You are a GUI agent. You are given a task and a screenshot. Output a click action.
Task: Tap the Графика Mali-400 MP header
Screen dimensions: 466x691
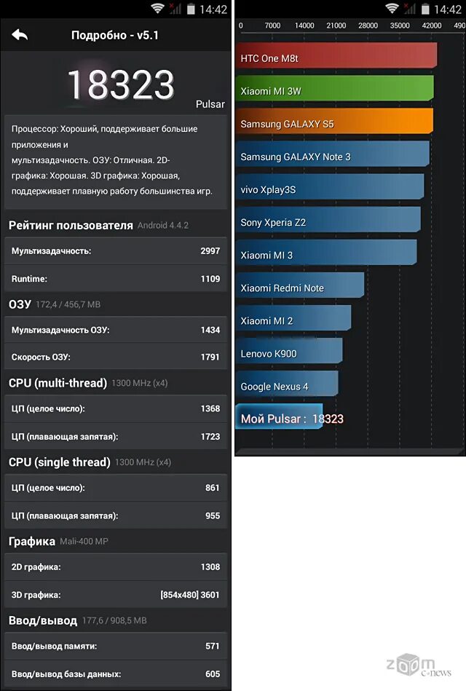coord(58,541)
